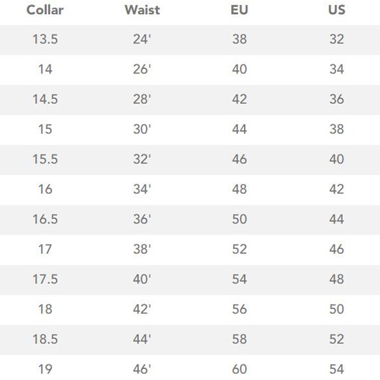Image resolution: width=380 pixels, height=380 pixels.
Task: Click the Collar column header
Action: point(44,10)
